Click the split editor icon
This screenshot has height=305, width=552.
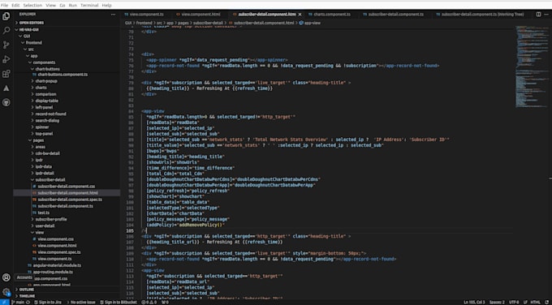pos(539,15)
